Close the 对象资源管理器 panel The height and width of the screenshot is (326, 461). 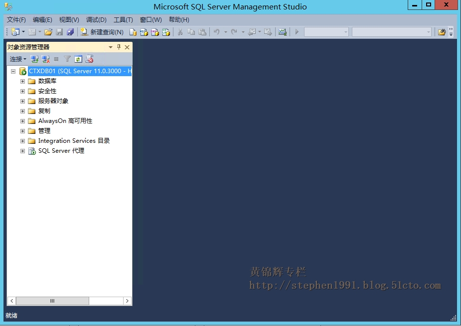click(x=127, y=47)
